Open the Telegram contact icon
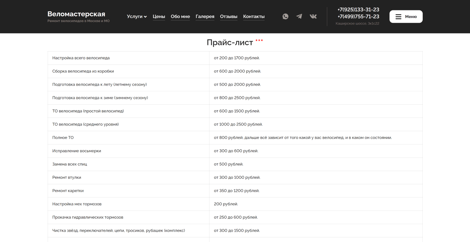The width and height of the screenshot is (470, 242). pos(299,16)
